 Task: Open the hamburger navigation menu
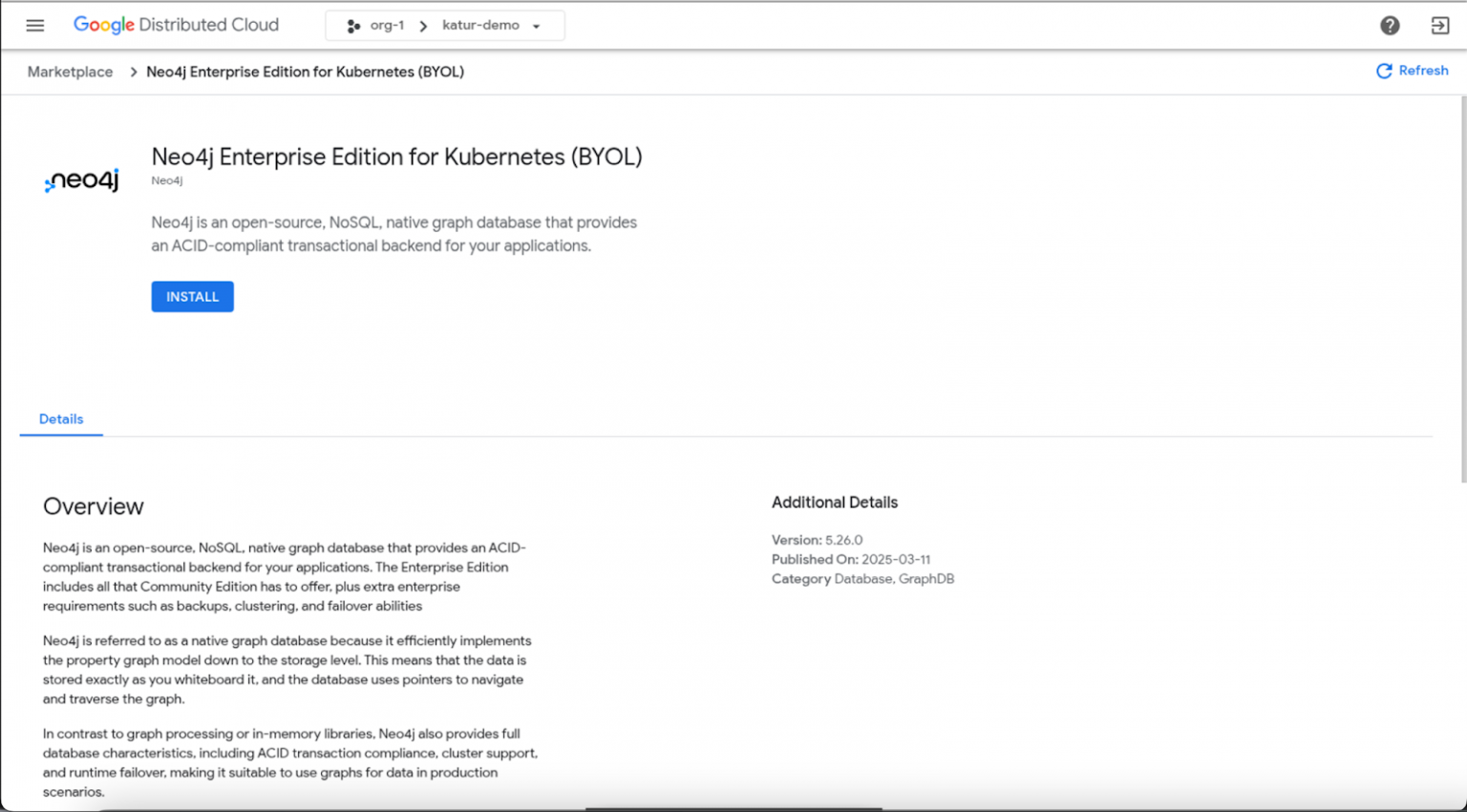(35, 26)
